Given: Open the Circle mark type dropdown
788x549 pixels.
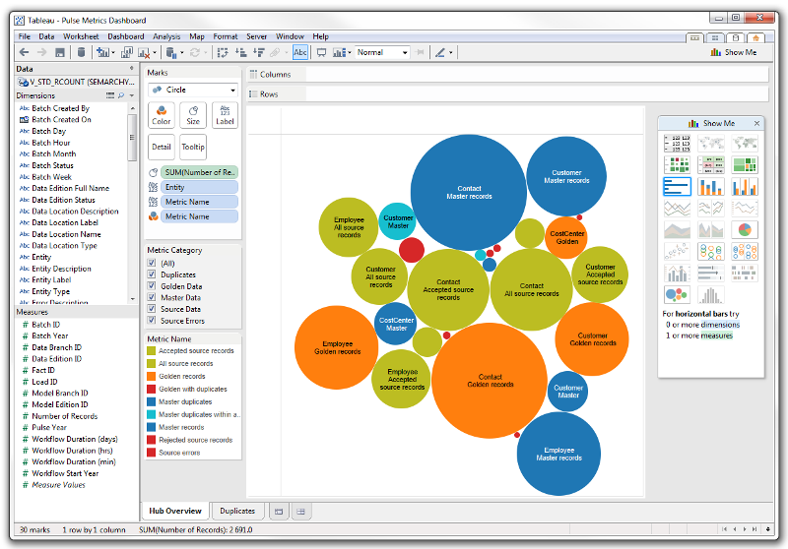Looking at the screenshot, I should (193, 90).
